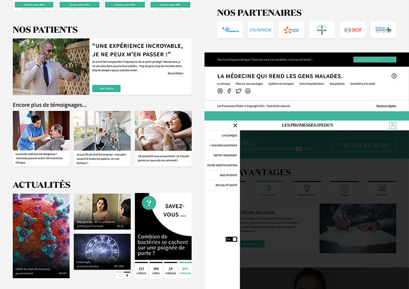
Task: Close the mobile menu with X icon
Action: tap(235, 125)
